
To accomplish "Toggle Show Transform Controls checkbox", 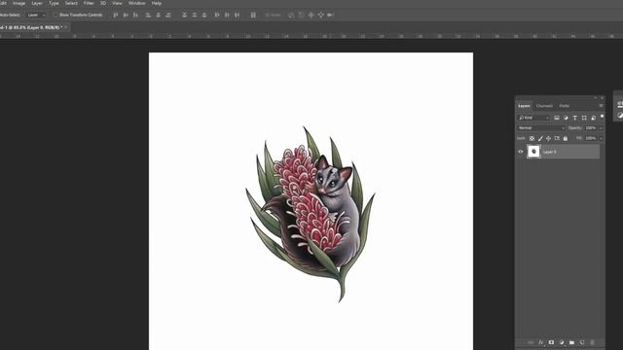I will (x=56, y=16).
